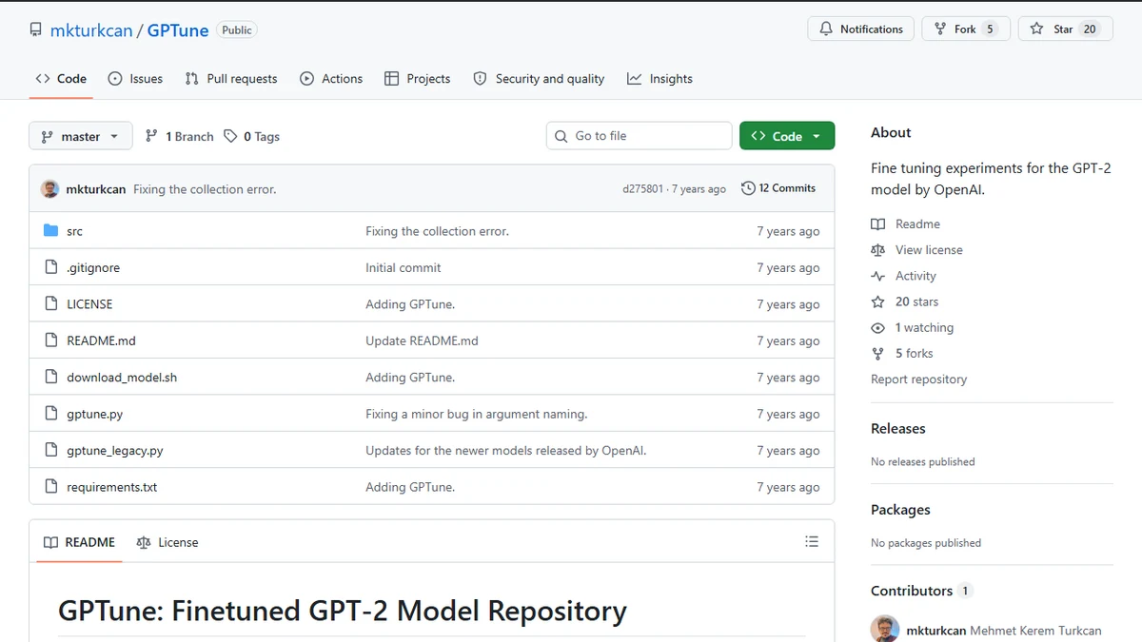The height and width of the screenshot is (642, 1142).
Task: Click file icon next to README.md
Action: tap(51, 340)
